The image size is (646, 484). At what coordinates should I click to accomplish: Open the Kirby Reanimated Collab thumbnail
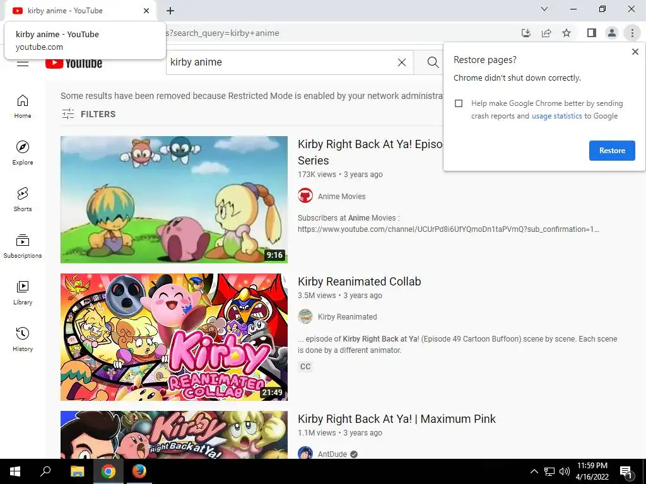[174, 337]
